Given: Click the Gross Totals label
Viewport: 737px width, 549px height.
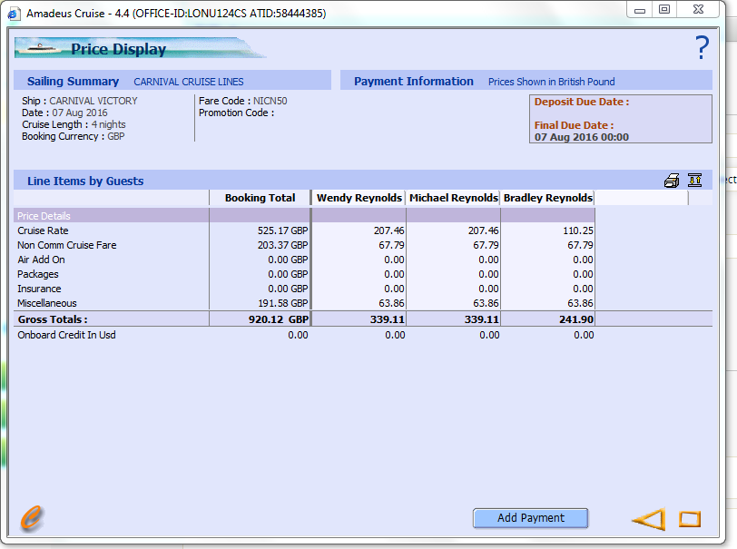Looking at the screenshot, I should click(53, 319).
